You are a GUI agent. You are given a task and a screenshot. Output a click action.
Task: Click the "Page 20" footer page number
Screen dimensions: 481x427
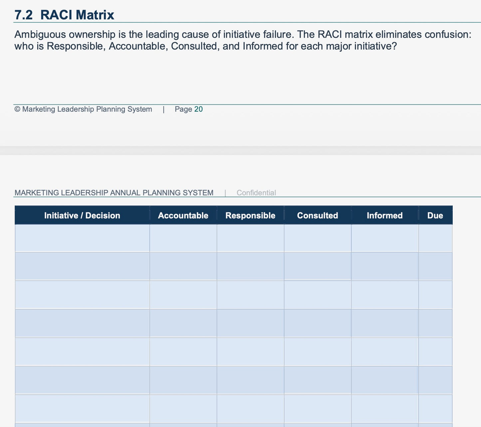click(x=189, y=109)
